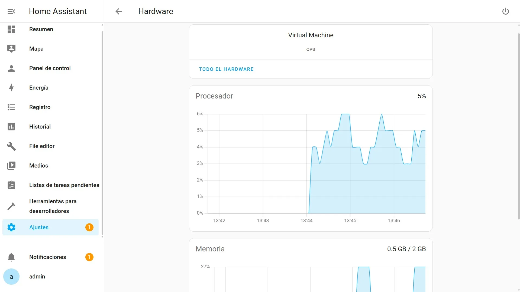The image size is (520, 292).
Task: Open the Resumen menu item
Action: pos(50,29)
